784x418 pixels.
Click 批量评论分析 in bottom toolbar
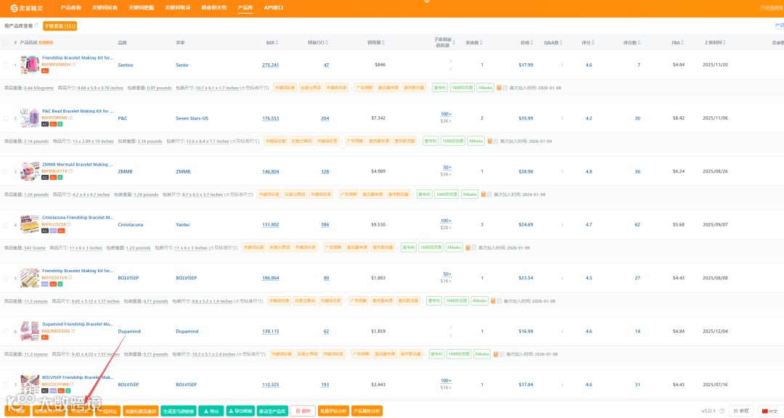(333, 411)
